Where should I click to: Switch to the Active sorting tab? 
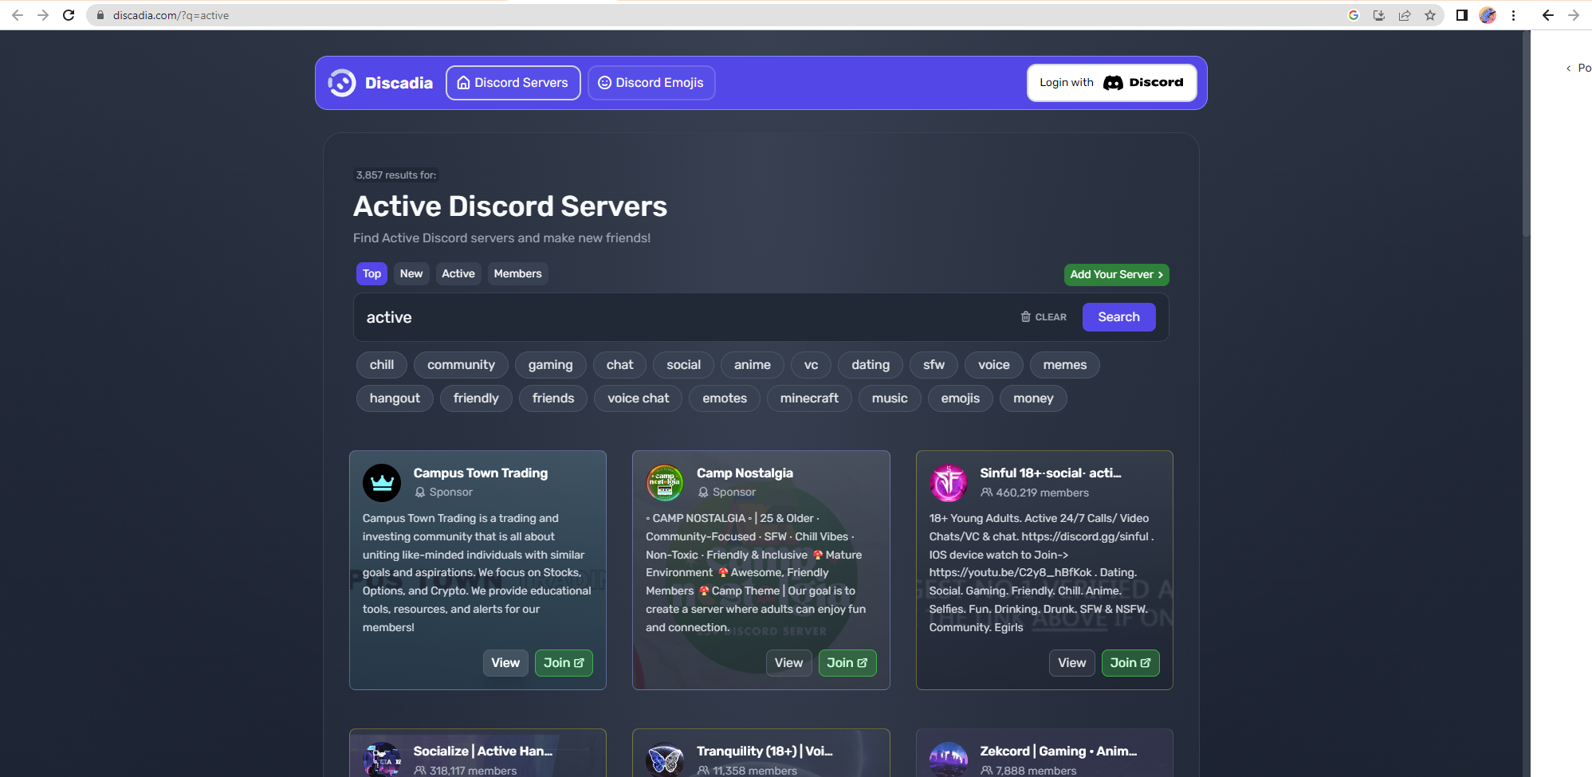(x=458, y=273)
